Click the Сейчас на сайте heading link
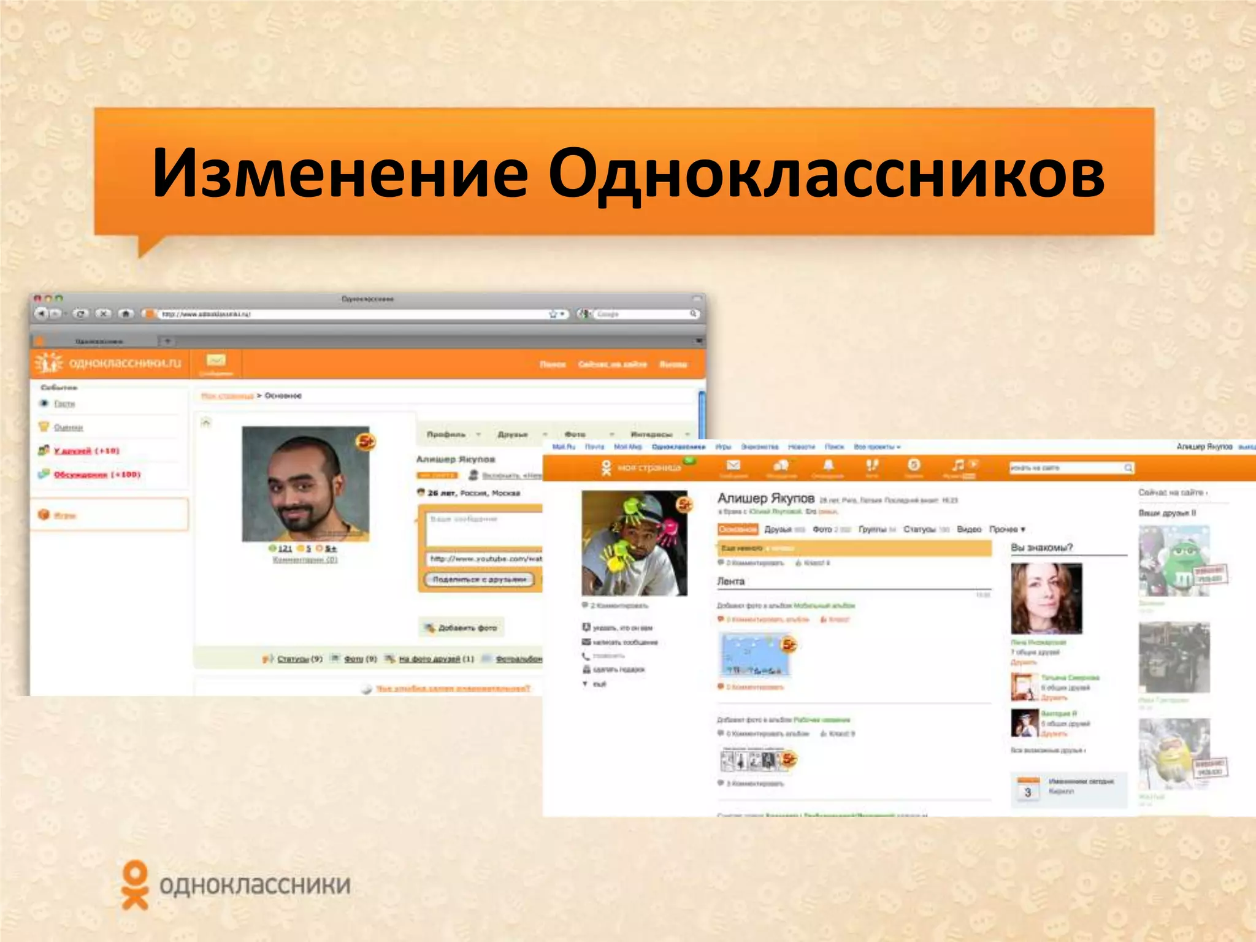Screen dimensions: 1256x942 pos(1173,492)
